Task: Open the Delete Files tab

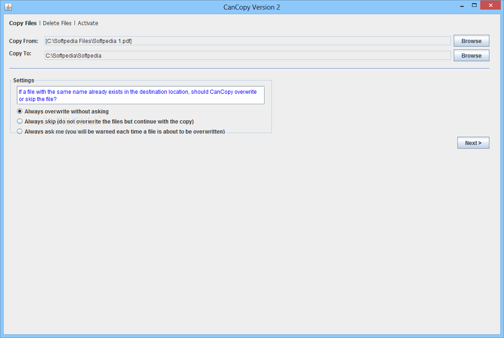Action: point(57,23)
